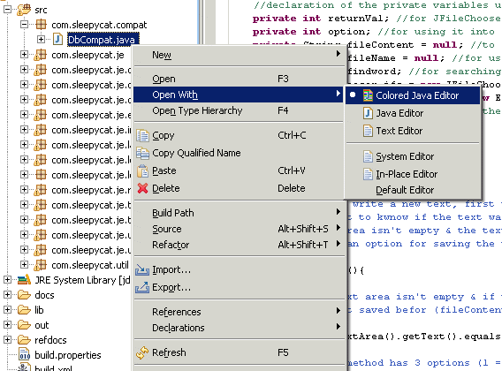
Task: Click the com.sleepycat.util package icon
Action: click(x=41, y=265)
